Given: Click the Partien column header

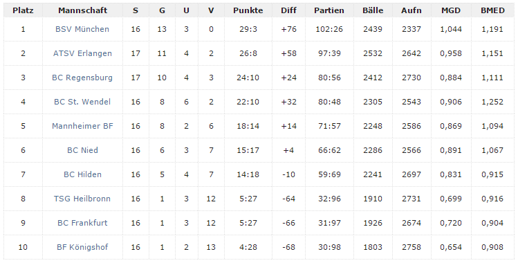Looking at the screenshot, I should [329, 10].
